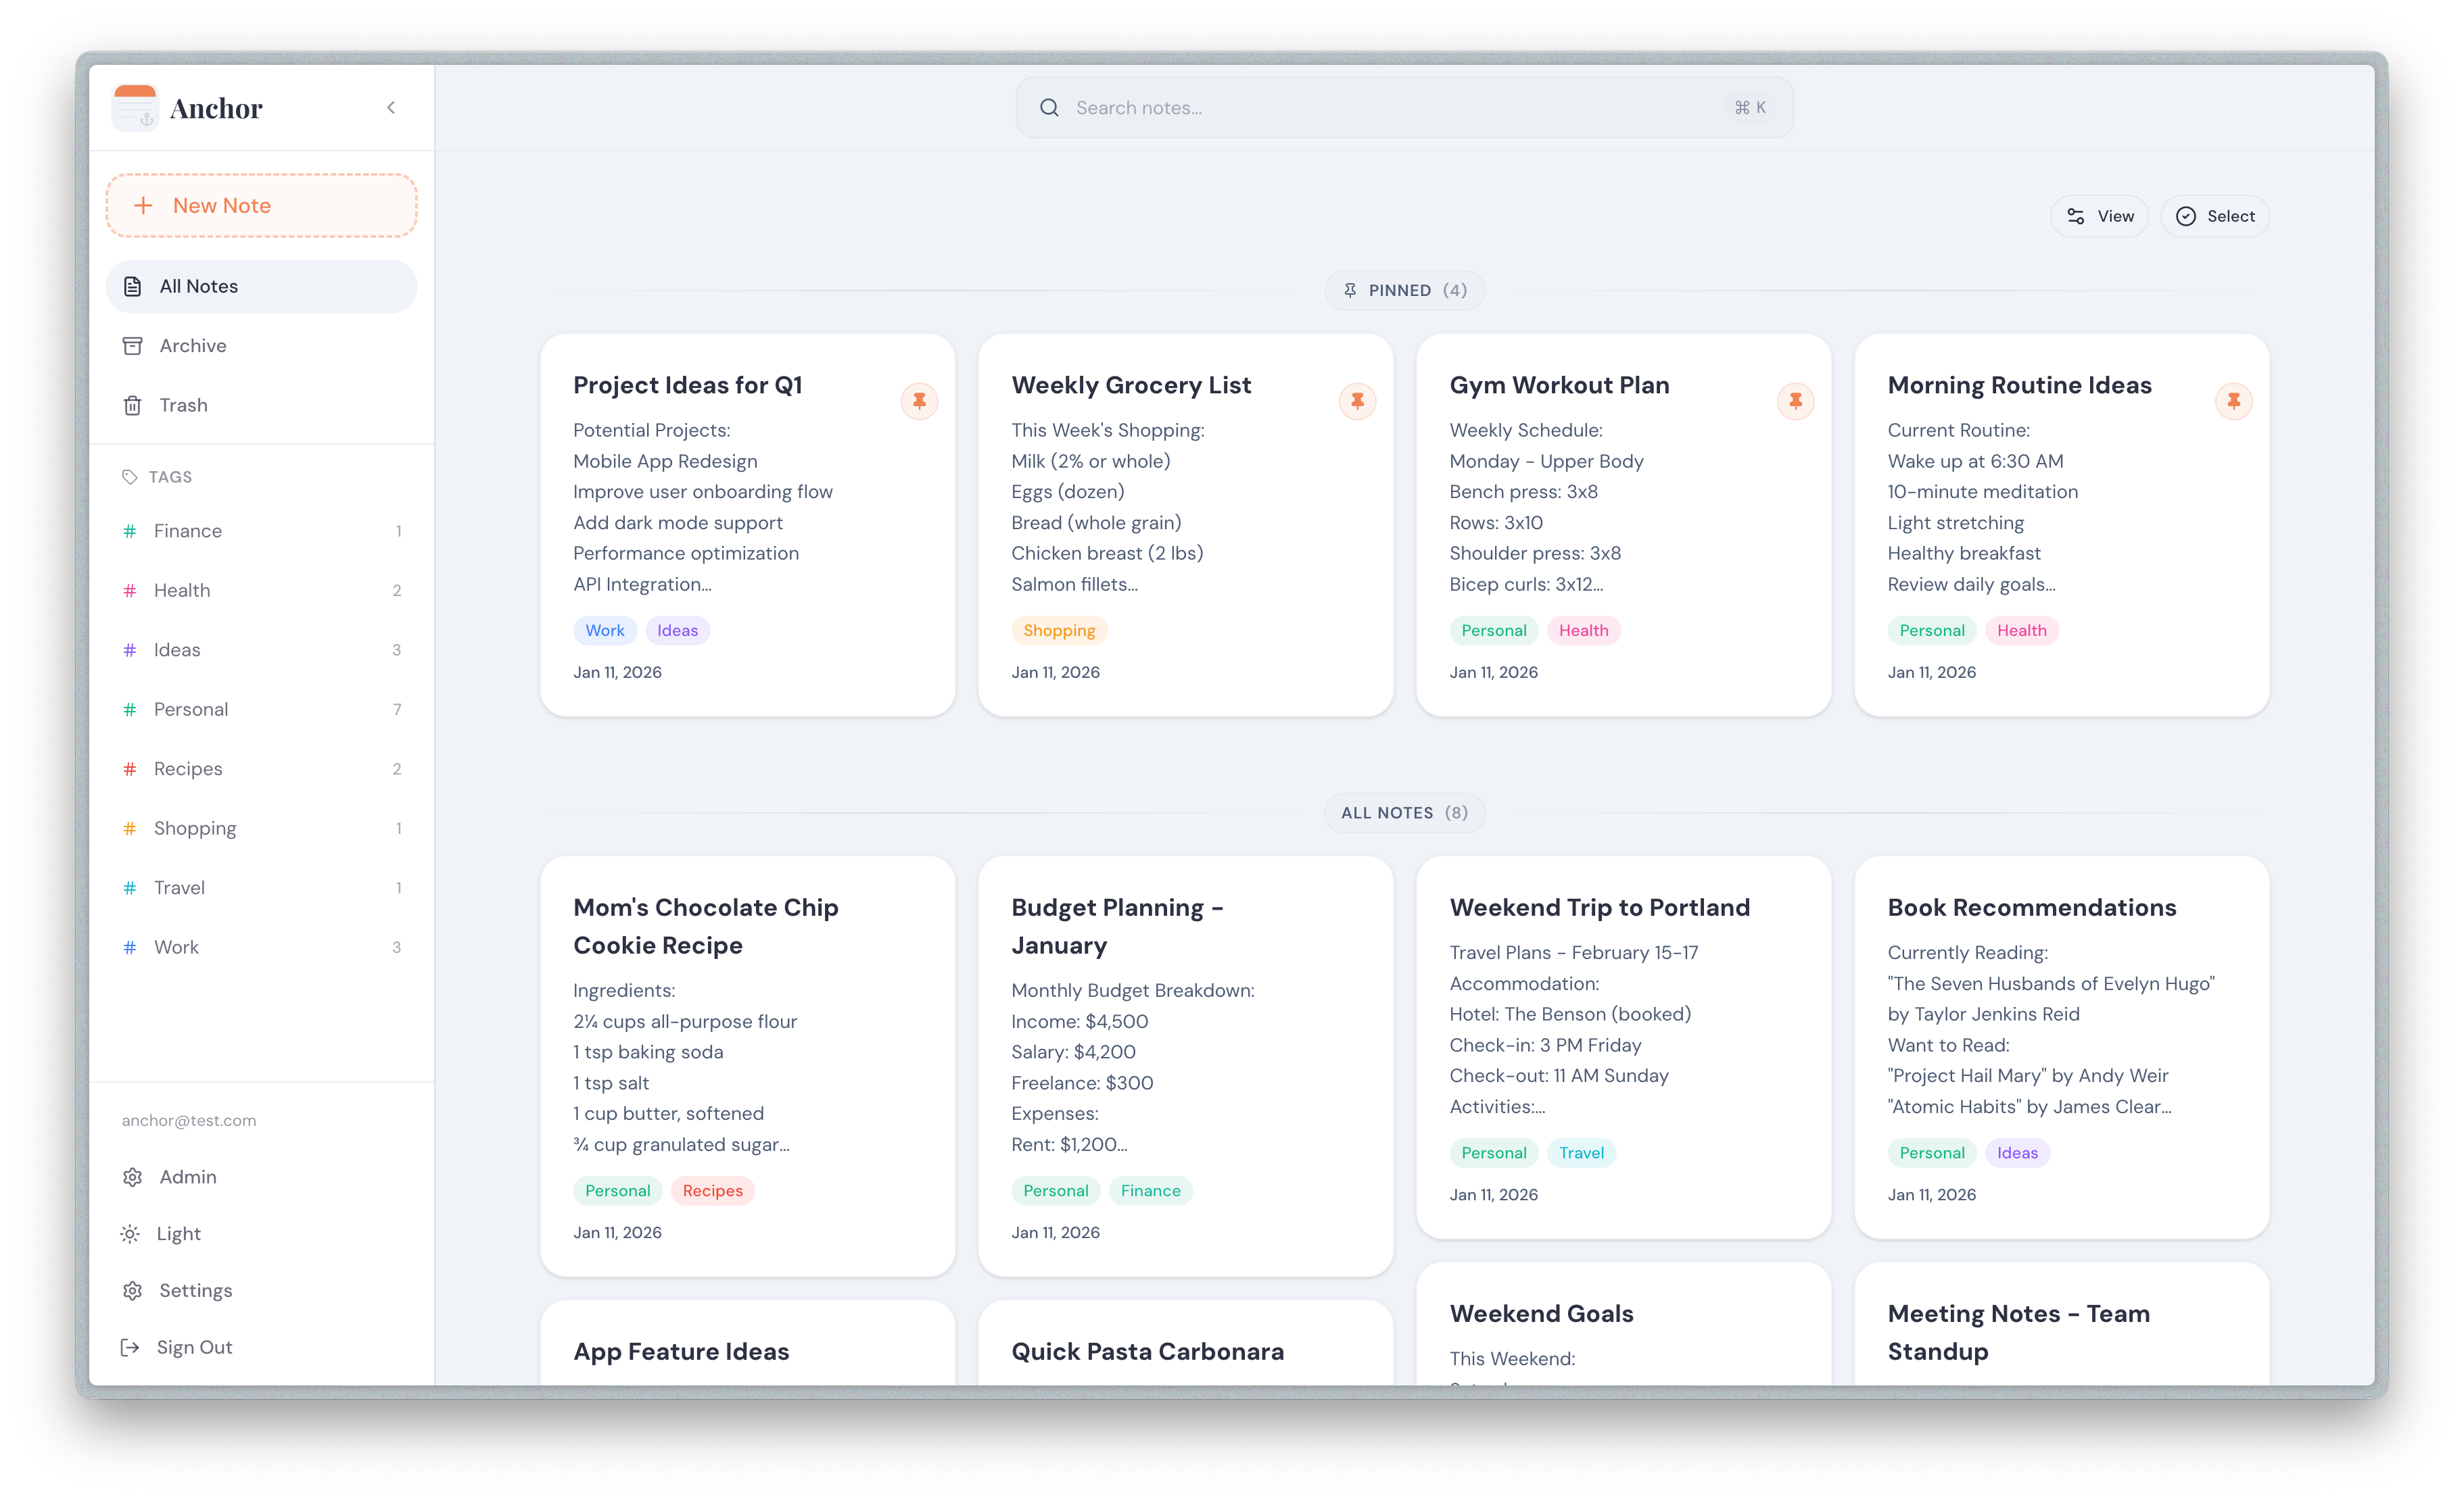
Task: Create a note with New Note button
Action: (x=261, y=205)
